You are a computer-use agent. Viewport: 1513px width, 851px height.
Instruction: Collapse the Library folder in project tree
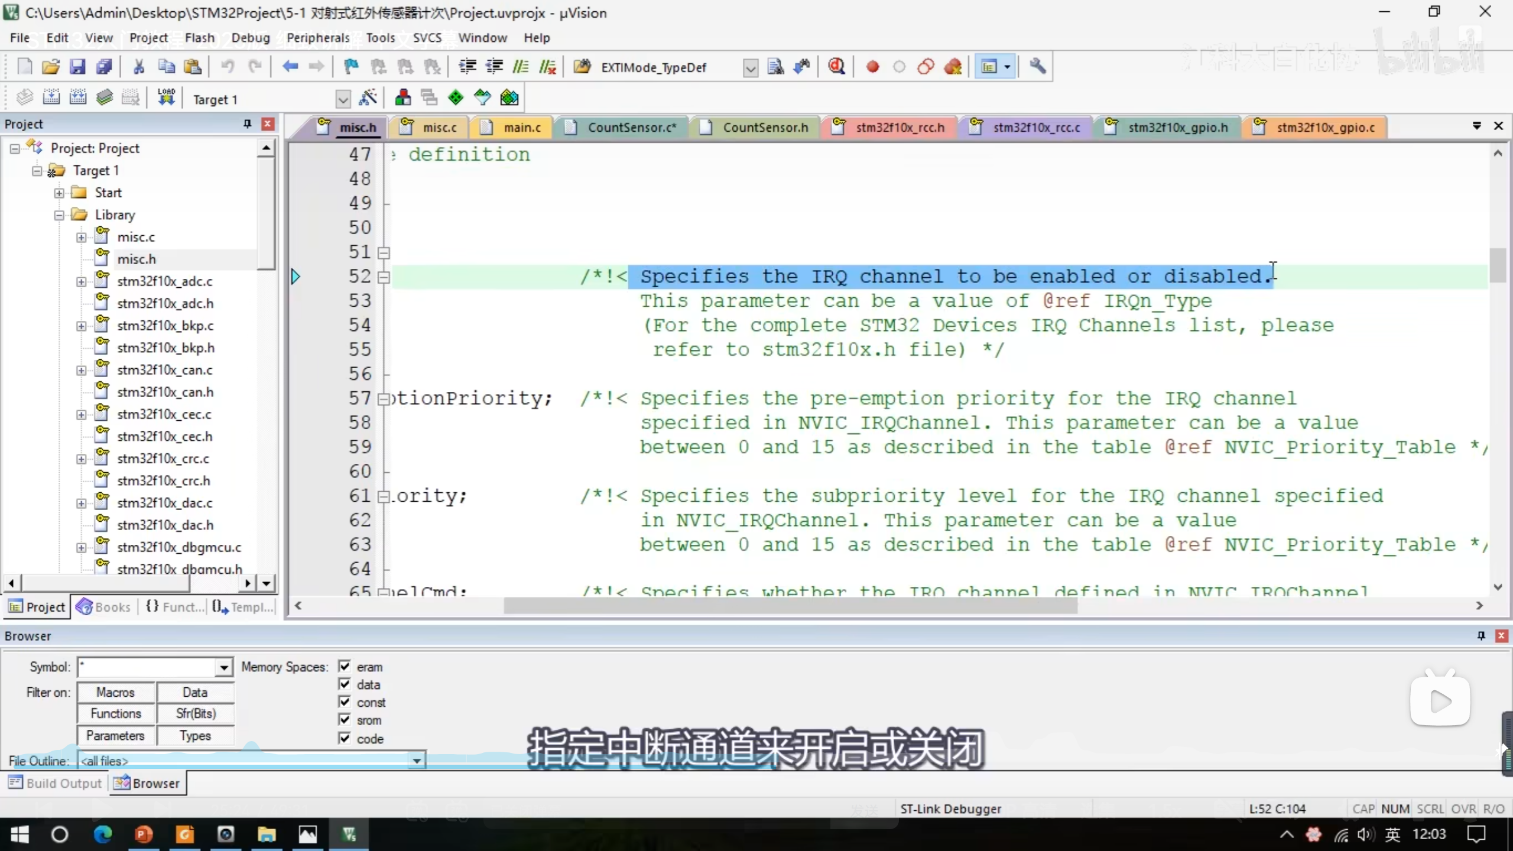[59, 215]
